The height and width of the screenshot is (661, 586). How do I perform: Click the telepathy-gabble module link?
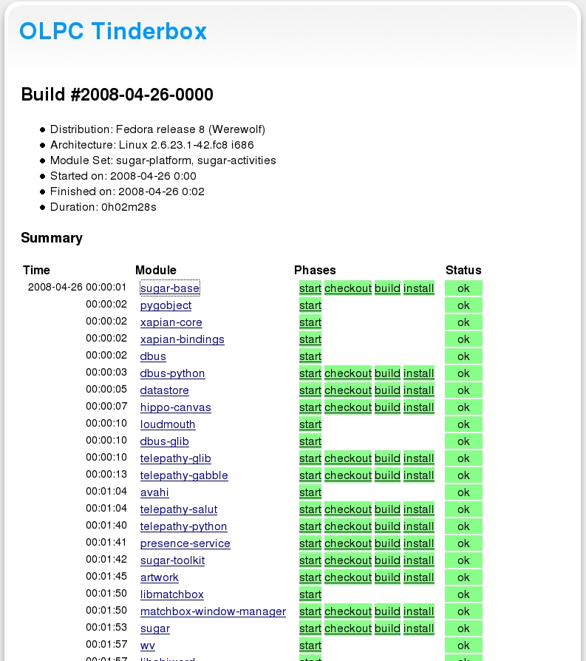(x=184, y=475)
